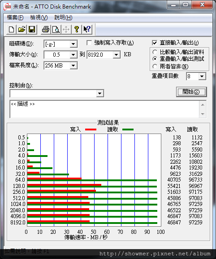Click the 8192.0 transfer size row label
This screenshot has width=216, height=259.
[x=18, y=223]
